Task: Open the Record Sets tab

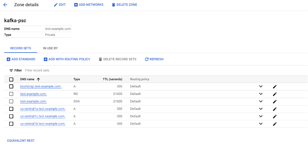Action: click(x=20, y=48)
